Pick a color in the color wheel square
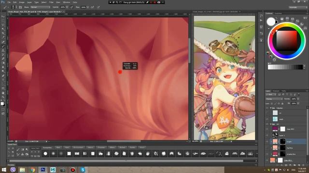This screenshot has width=309, height=173. pyautogui.click(x=286, y=41)
